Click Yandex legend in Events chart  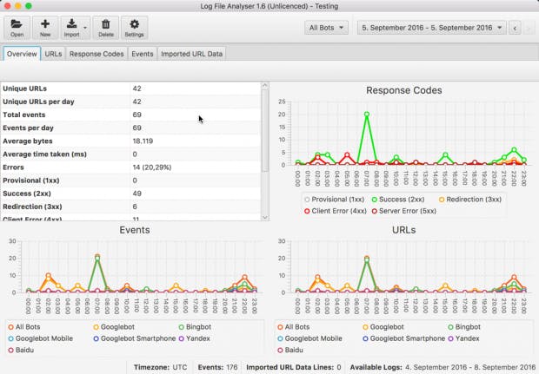pos(195,338)
